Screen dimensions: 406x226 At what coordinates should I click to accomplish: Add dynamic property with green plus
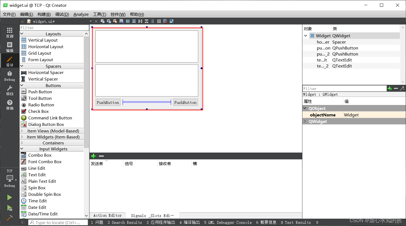point(390,88)
